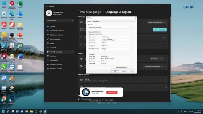Open Task View on the taskbar
203x114 pixels.
coord(13,111)
